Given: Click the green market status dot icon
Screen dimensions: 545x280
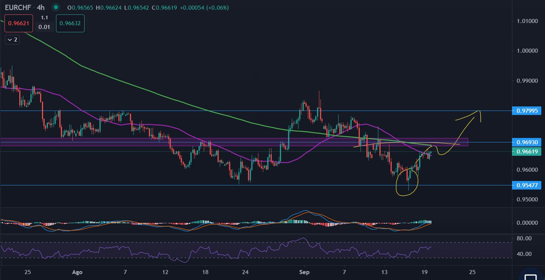Looking at the screenshot, I should pos(56,7).
